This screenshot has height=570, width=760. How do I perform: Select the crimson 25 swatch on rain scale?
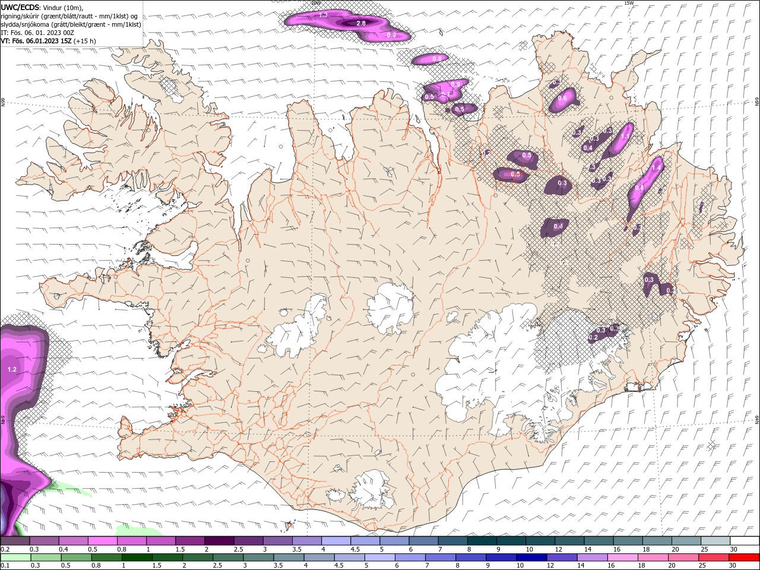point(714,558)
